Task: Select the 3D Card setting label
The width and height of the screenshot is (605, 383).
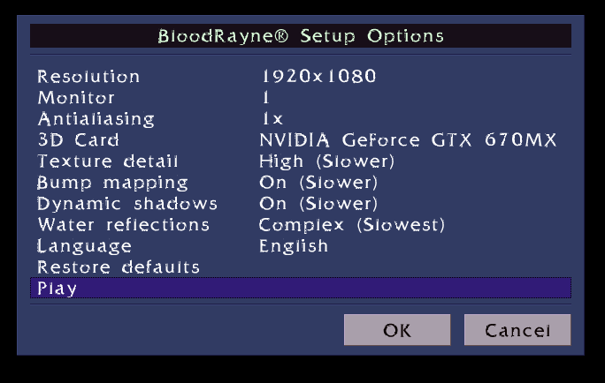Action: [78, 140]
